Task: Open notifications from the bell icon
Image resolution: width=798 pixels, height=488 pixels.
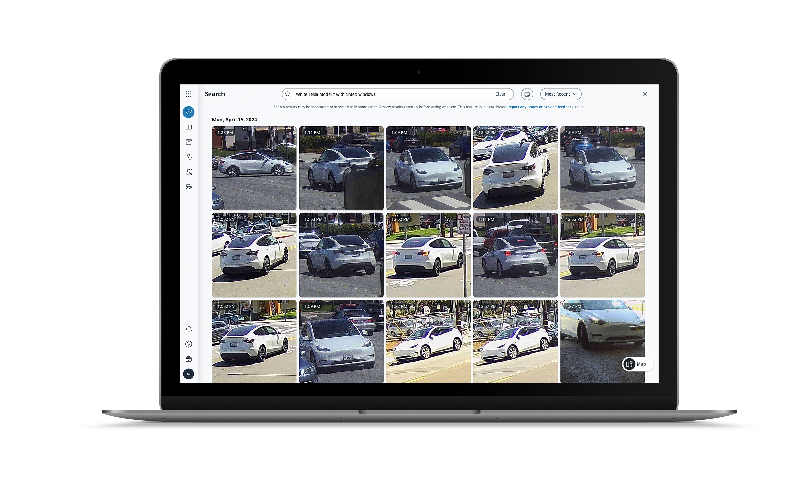Action: click(x=189, y=329)
